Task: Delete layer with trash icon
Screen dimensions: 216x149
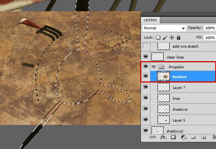Action: click(214, 137)
